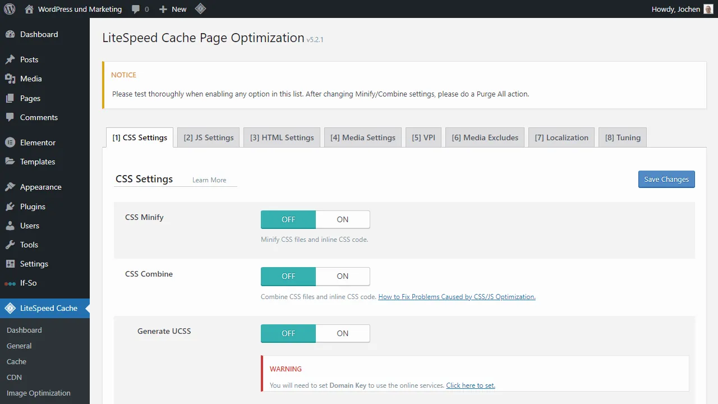Screen dimensions: 718x404
Task: Click the Save Changes button
Action: click(666, 179)
